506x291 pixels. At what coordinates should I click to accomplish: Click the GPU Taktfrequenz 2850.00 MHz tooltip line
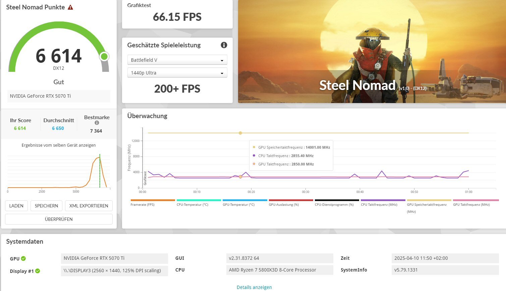283,164
